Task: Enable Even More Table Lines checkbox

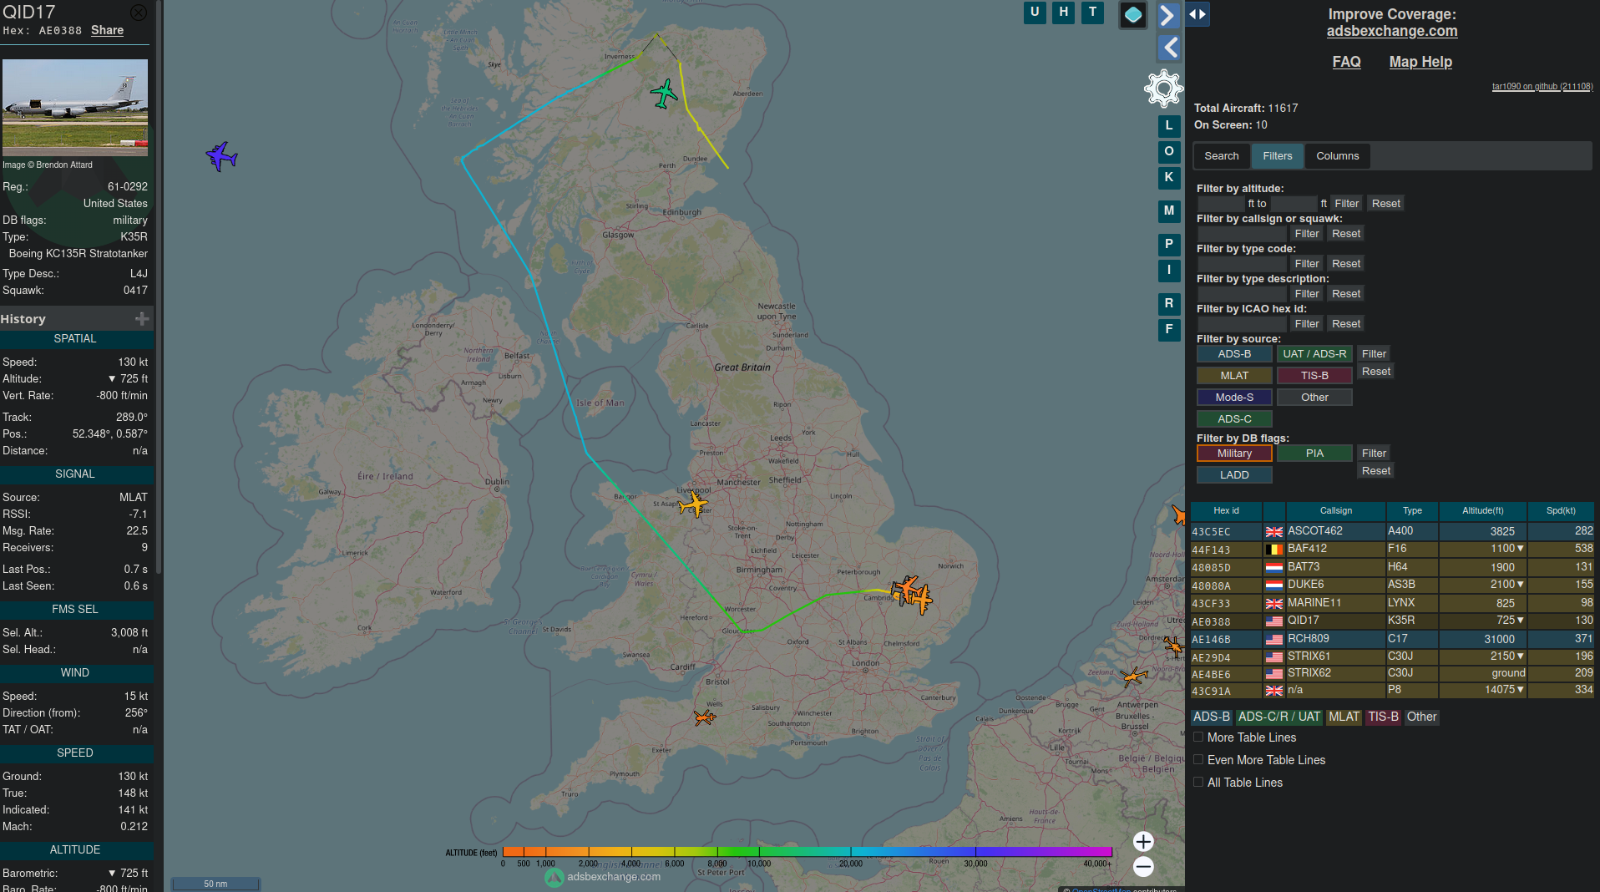Action: 1198,760
